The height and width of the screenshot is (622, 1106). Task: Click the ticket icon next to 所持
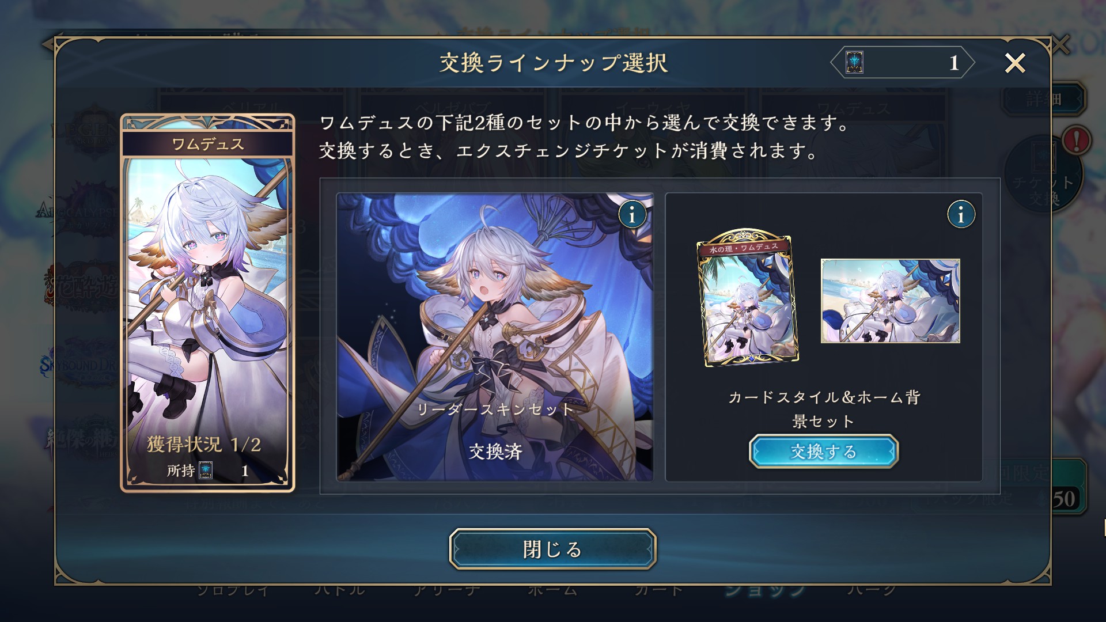click(x=206, y=471)
